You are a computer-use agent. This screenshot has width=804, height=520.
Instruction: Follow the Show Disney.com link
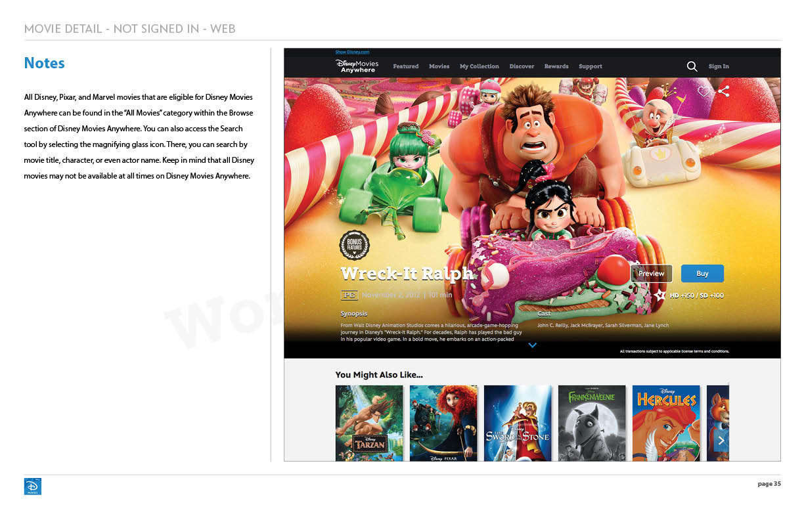[353, 52]
